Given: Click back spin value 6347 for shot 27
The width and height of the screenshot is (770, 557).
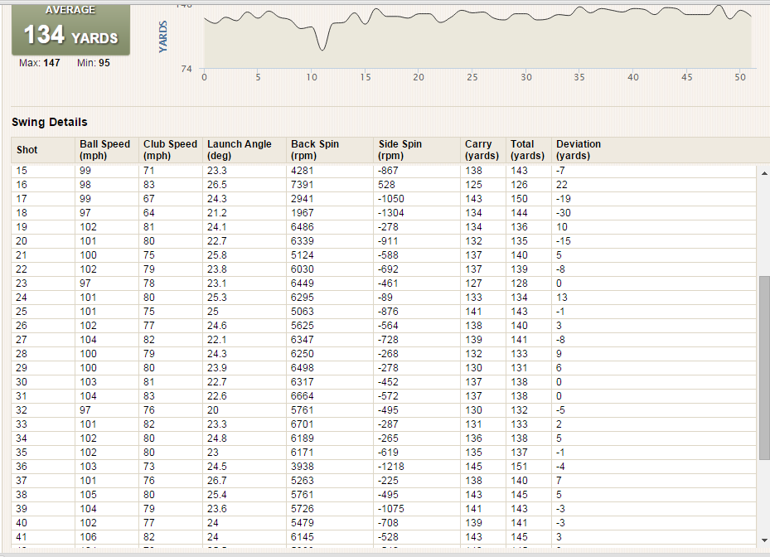Looking at the screenshot, I should click(302, 339).
